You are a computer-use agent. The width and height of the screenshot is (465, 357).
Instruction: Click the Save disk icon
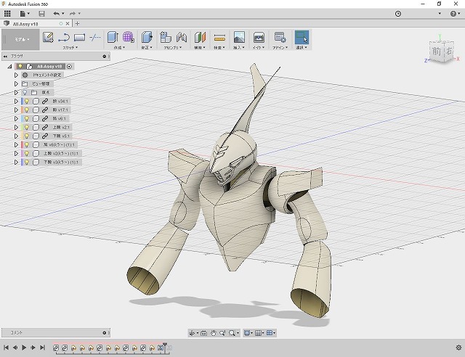(42, 13)
